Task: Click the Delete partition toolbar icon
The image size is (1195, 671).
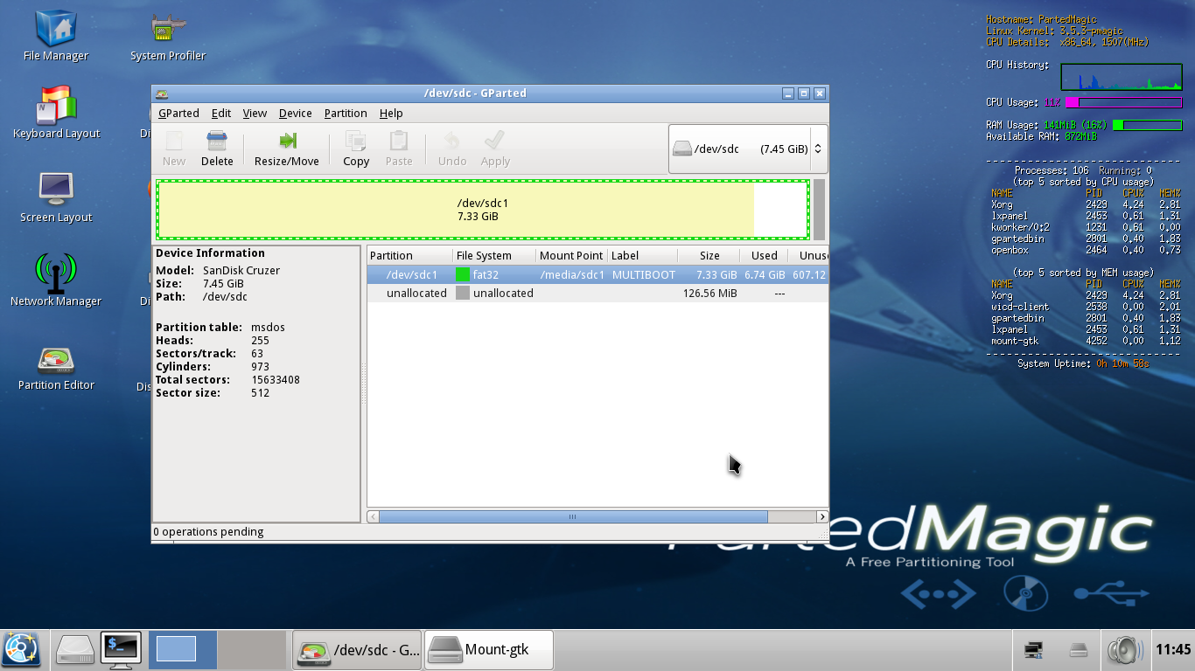Action: (x=217, y=148)
